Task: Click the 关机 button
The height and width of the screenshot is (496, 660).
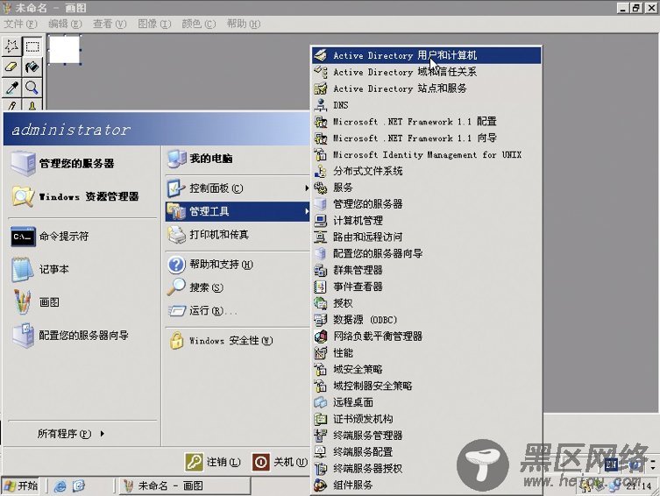Action: pyautogui.click(x=280, y=462)
